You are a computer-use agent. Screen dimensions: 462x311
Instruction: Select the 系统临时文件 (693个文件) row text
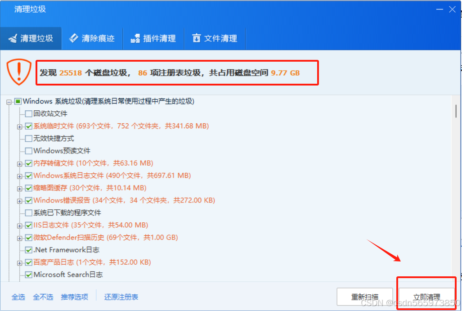[x=121, y=126]
